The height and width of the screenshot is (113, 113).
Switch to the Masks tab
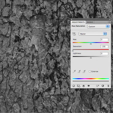(x=90, y=22)
